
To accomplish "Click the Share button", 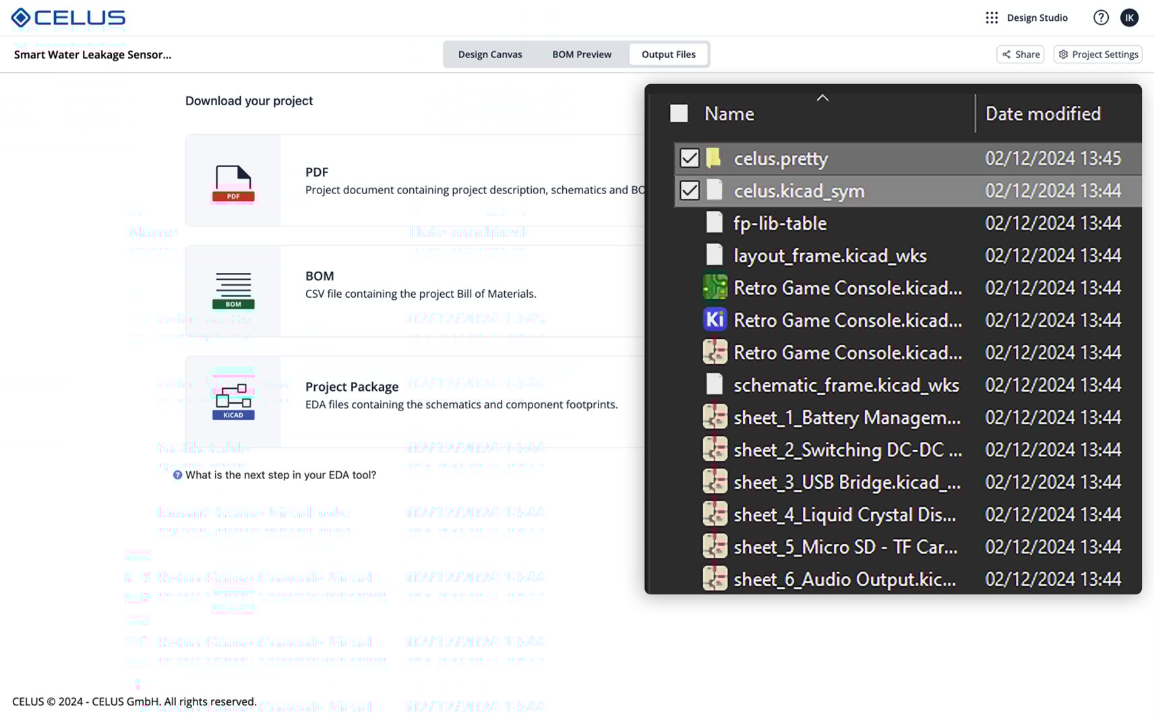I will (x=1020, y=54).
